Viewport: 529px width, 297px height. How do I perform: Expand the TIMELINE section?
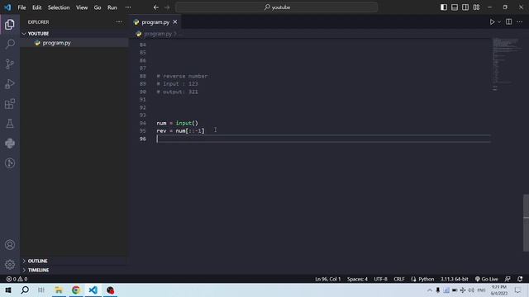38,270
